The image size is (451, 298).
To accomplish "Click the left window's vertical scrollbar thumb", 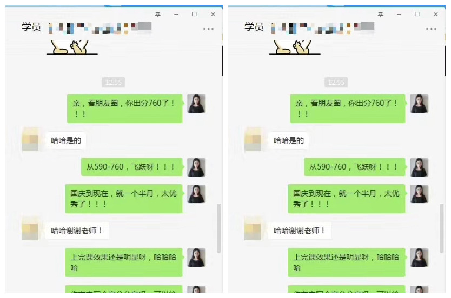I will (x=219, y=228).
